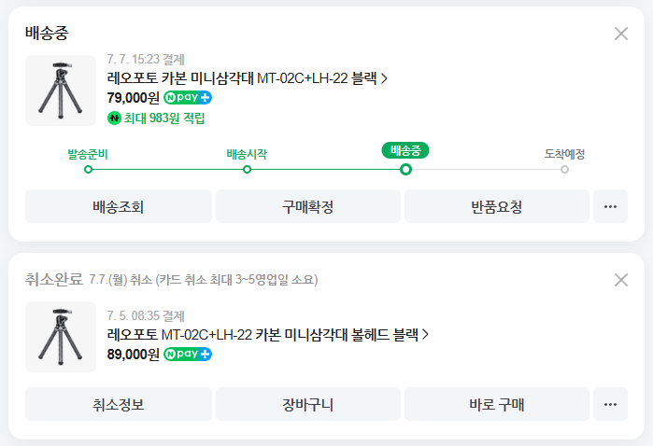The image size is (653, 446).
Task: Open 레오포토 MT-02C+LH-22 카본 미니삼각대 볼헤드 블랙 link
Action: 267,334
